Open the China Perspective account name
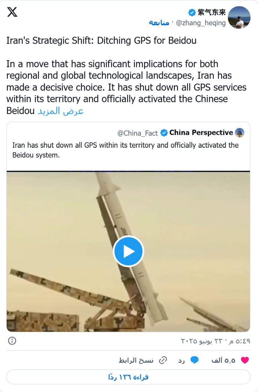Image resolution: width=258 pixels, height=392 pixels. pyautogui.click(x=201, y=132)
